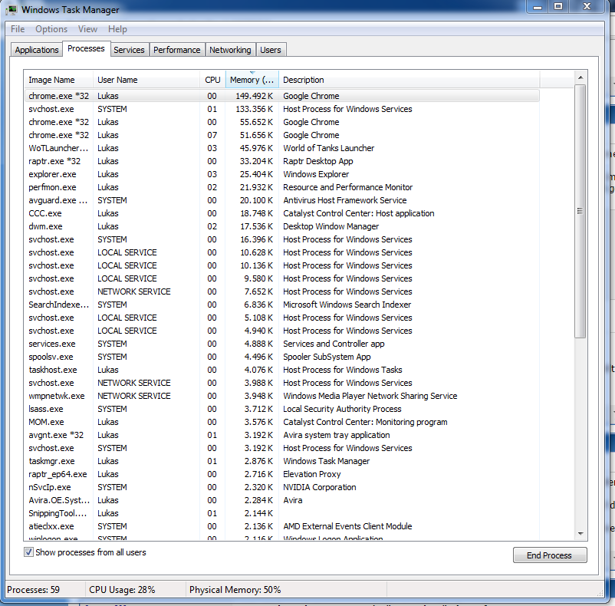Select the SearchIndexer process row
The width and height of the screenshot is (615, 606).
(282, 305)
